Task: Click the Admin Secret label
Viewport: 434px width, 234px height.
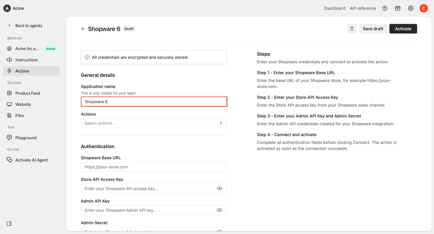Action: (94, 223)
